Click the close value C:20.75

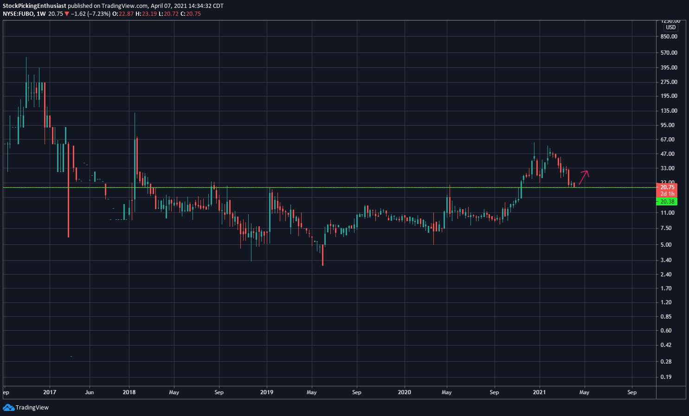[190, 14]
